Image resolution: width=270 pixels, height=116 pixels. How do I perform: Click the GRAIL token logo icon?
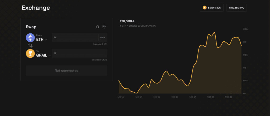tap(30, 53)
